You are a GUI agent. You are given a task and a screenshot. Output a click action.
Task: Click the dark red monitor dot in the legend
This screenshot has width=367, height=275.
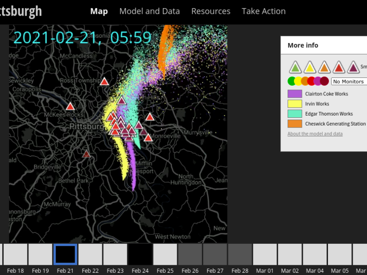324,81
